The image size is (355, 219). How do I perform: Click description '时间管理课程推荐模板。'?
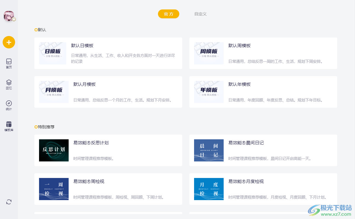(94, 158)
